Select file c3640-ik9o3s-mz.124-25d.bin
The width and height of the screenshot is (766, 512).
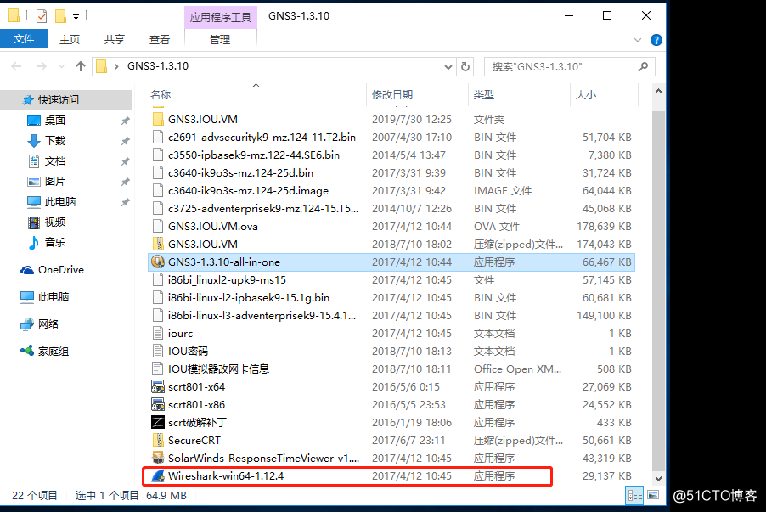click(391, 173)
